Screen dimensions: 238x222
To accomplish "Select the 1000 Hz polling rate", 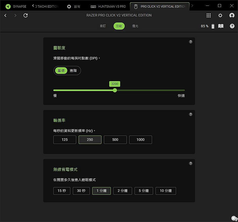I will coord(140,140).
